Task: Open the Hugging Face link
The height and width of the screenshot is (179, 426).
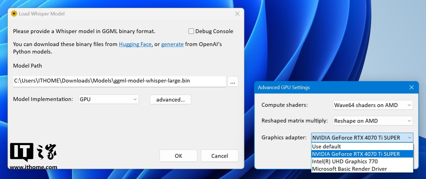Action: tap(135, 44)
